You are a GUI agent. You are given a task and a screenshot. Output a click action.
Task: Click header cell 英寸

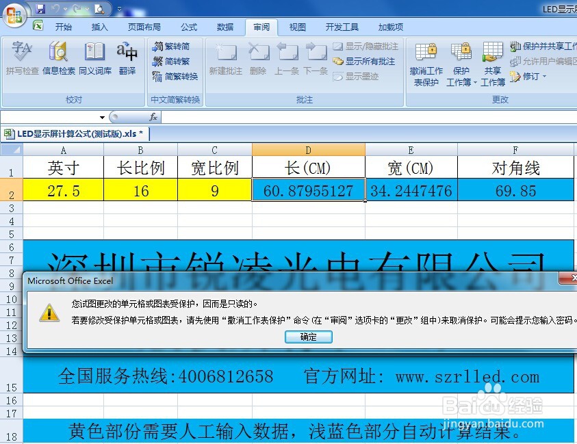[x=63, y=168]
